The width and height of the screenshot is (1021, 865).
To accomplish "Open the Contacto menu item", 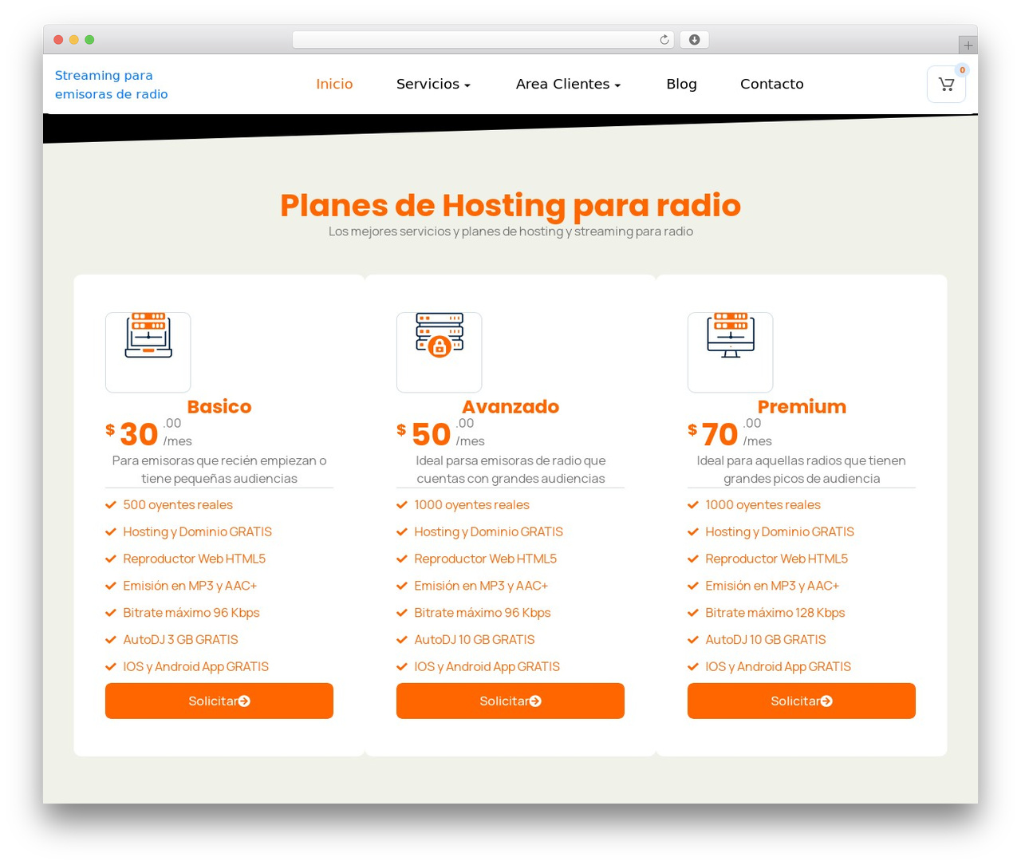I will point(771,84).
